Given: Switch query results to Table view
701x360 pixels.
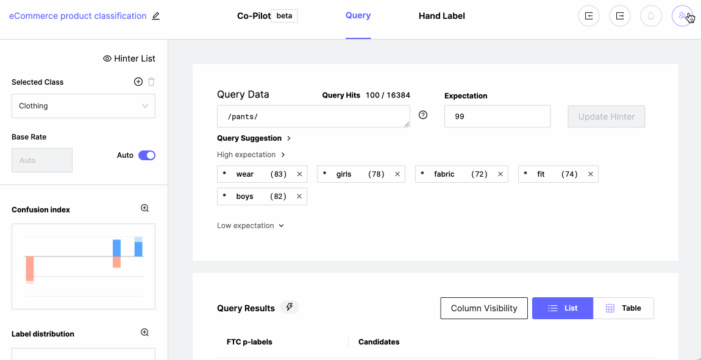Looking at the screenshot, I should 623,308.
